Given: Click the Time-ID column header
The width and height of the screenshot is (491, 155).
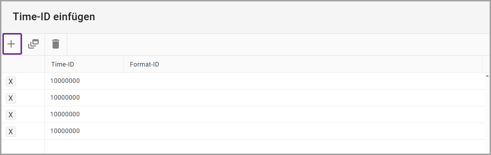Looking at the screenshot, I should coord(63,64).
